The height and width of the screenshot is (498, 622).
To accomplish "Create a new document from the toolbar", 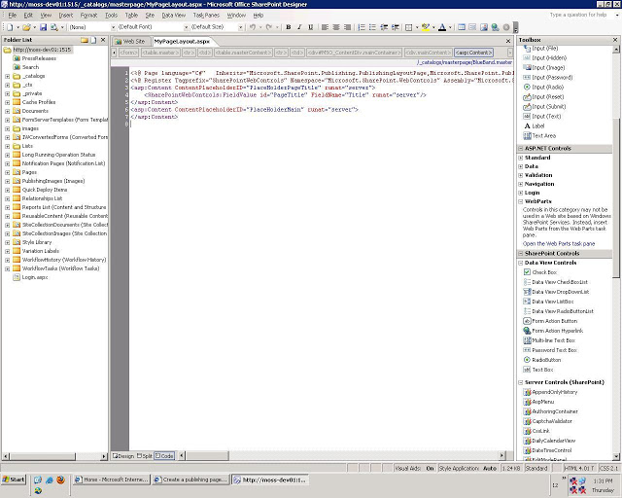I will pos(10,27).
